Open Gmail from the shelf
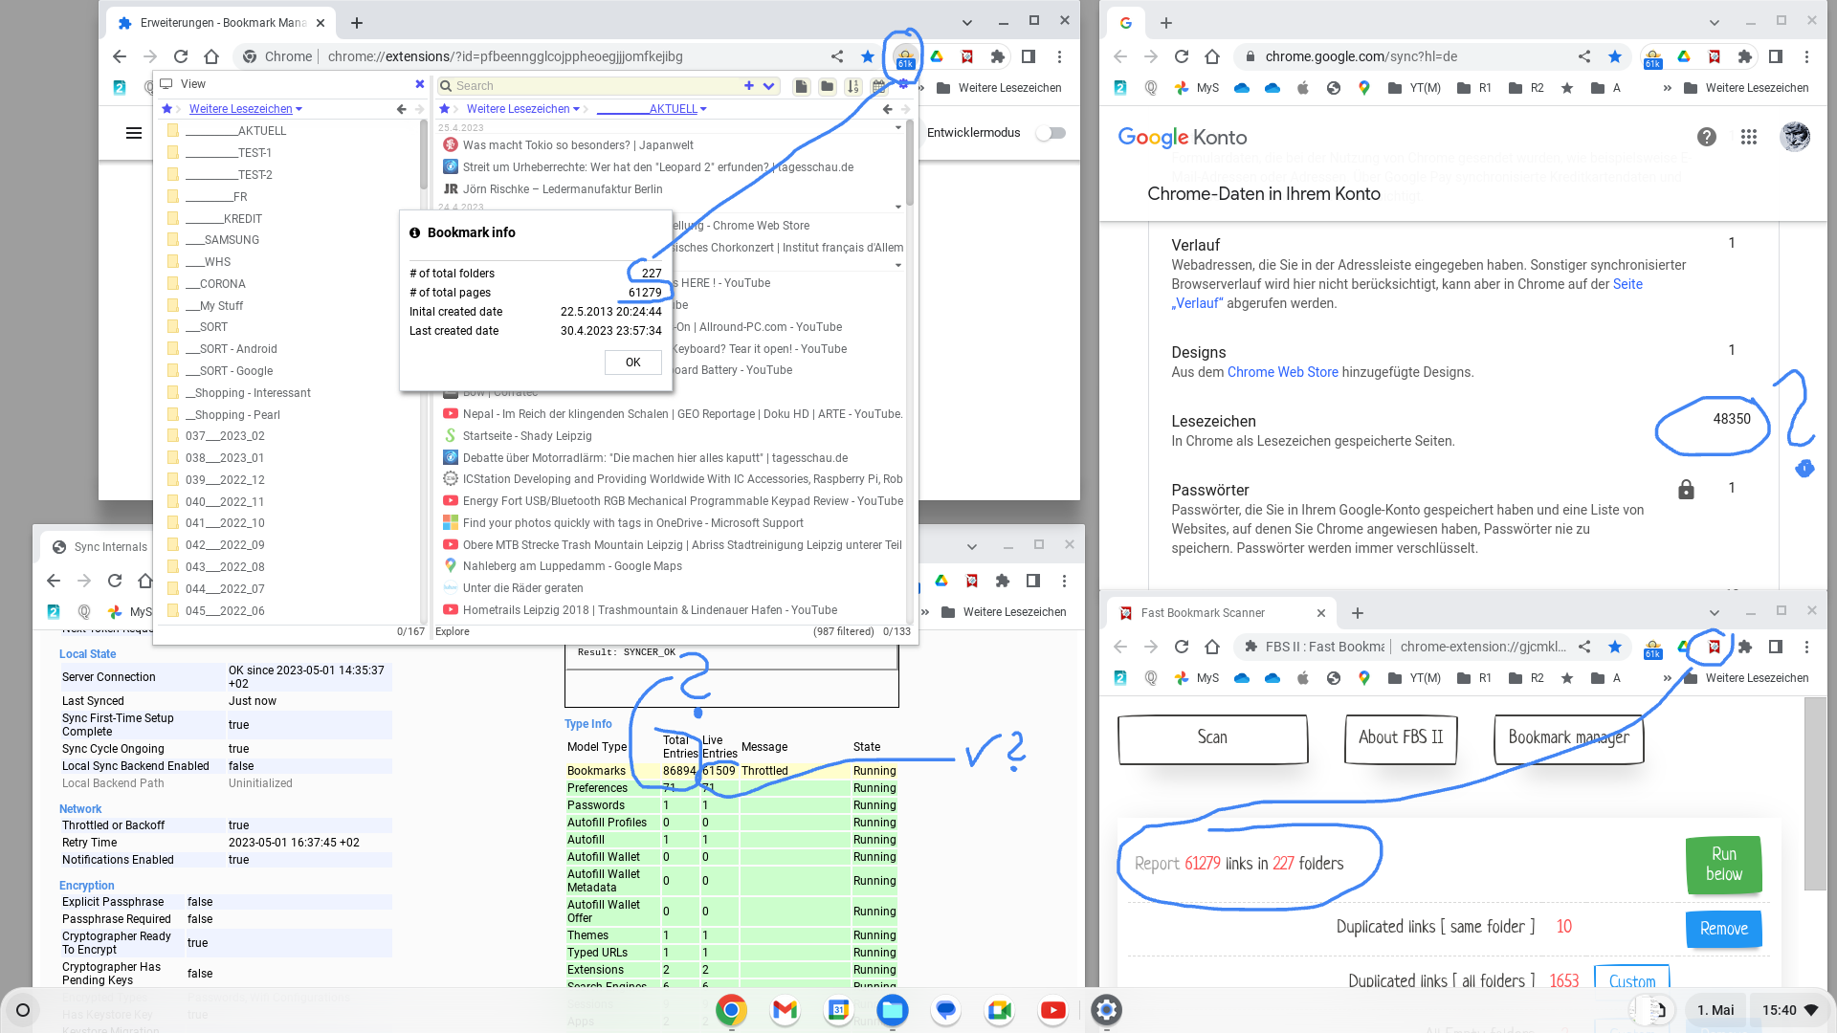Viewport: 1837px width, 1033px height. pyautogui.click(x=785, y=1010)
